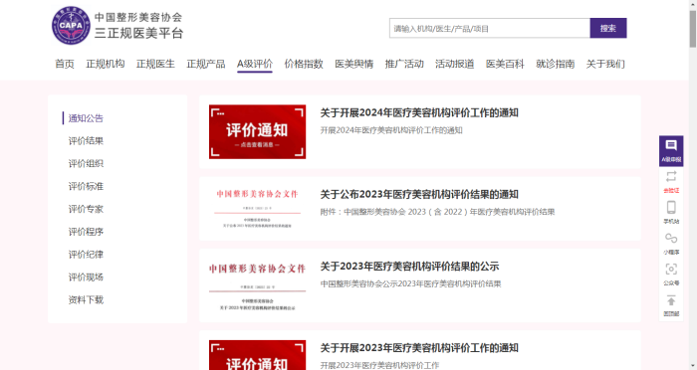Screen dimensions: 697x370
Task: Click document thumbnail for 2023年评价结果的公示
Action: (x=257, y=285)
